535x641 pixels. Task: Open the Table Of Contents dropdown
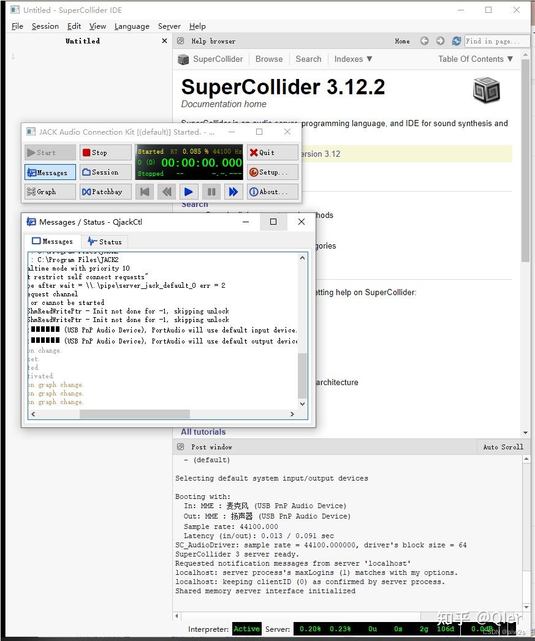475,59
